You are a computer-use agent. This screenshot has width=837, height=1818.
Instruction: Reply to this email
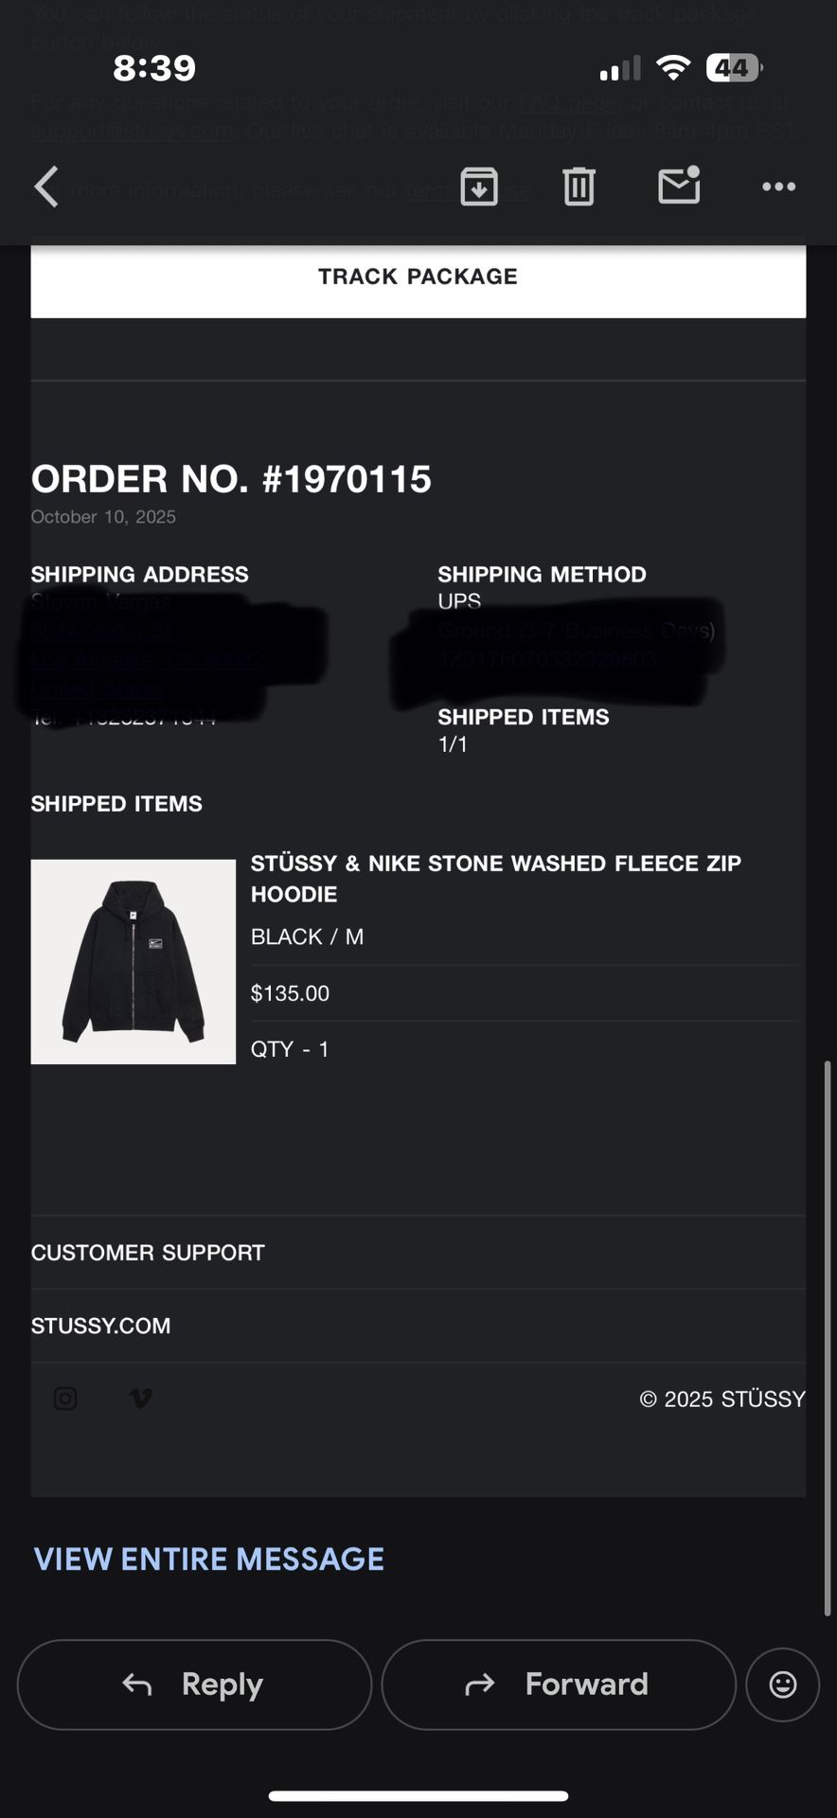click(x=194, y=1684)
